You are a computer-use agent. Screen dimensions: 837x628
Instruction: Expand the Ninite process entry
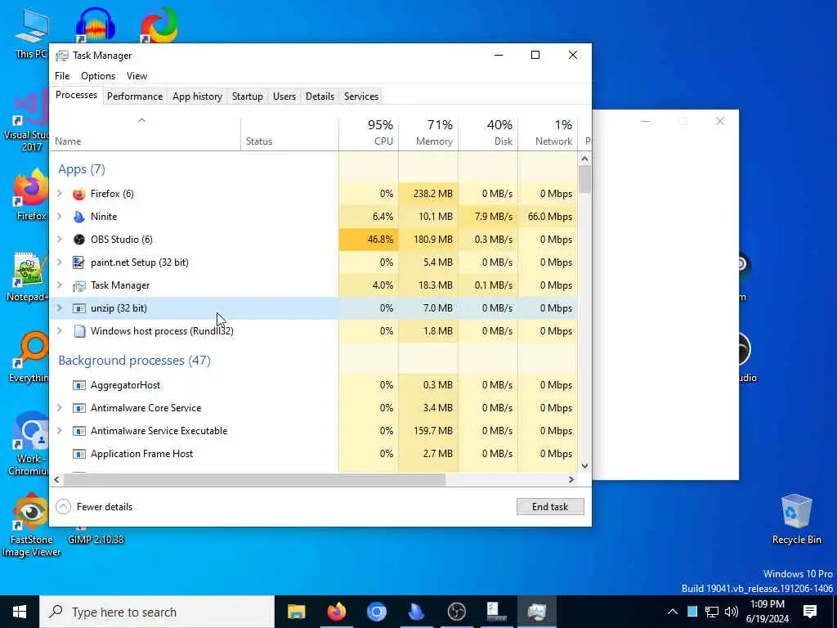[x=60, y=217]
